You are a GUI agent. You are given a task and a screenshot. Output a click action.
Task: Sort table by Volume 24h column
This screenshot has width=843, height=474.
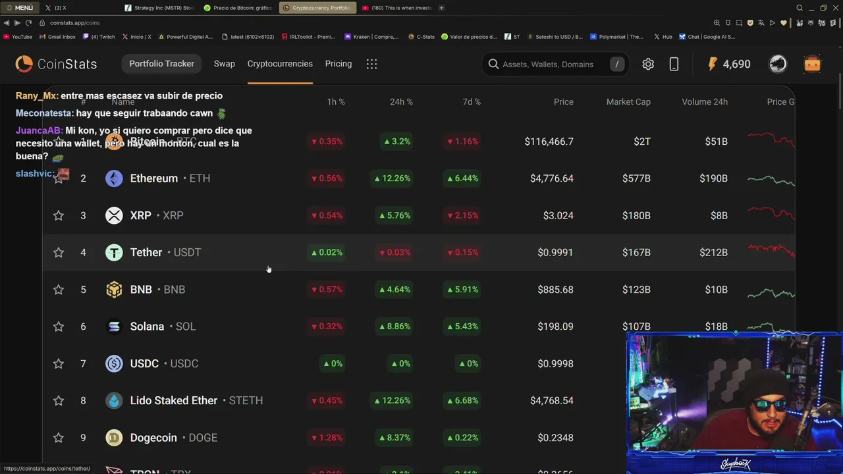pos(705,102)
